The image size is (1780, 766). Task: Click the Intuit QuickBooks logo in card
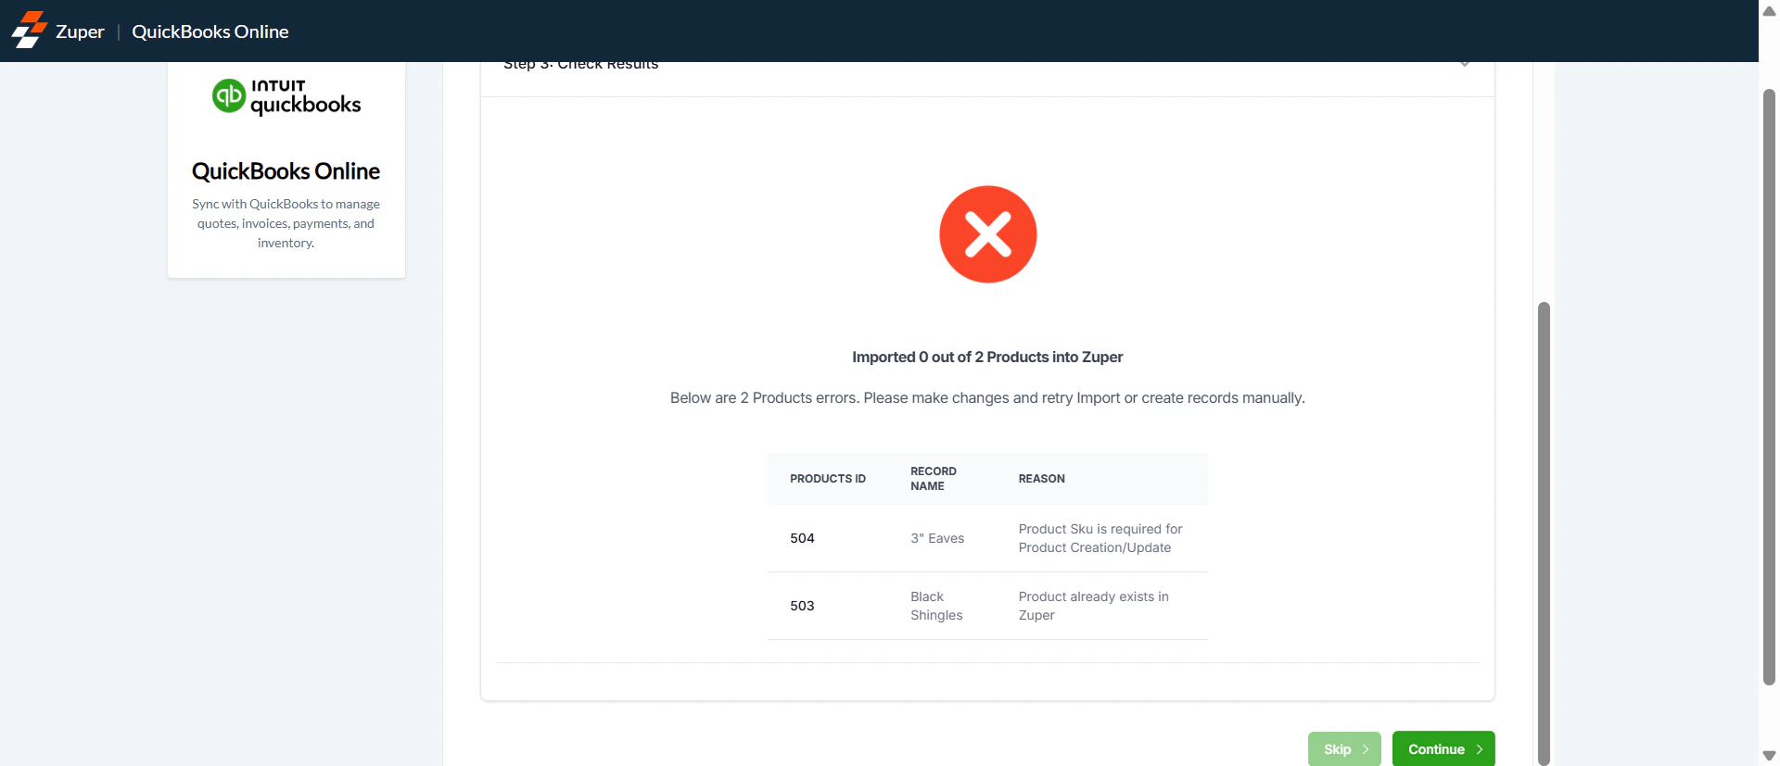click(x=286, y=96)
